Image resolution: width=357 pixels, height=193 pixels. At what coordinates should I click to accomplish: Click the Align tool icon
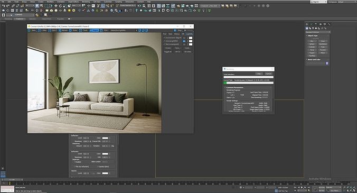[x=144, y=6]
